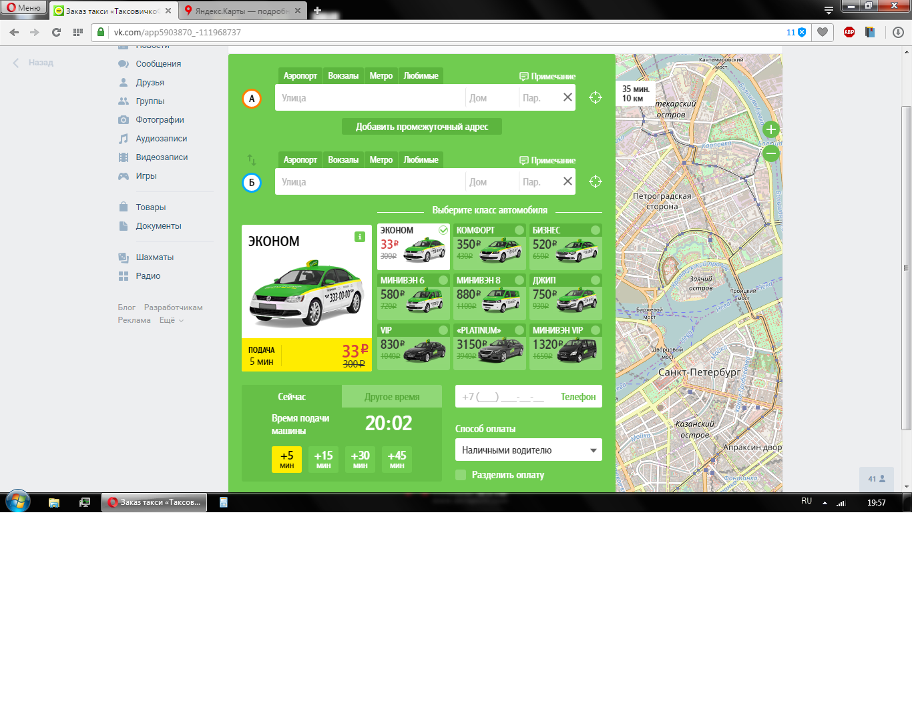
Task: Switch to the Яндекс.Карты browser tab
Action: 243,11
